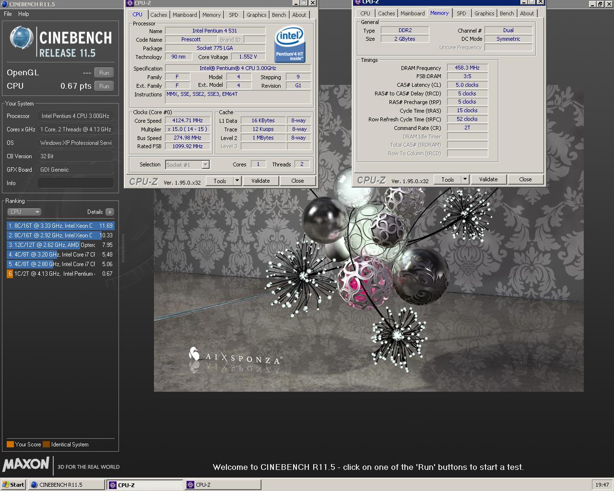Image resolution: width=614 pixels, height=491 pixels.
Task: Open the File menu in Cinebench
Action: click(8, 14)
